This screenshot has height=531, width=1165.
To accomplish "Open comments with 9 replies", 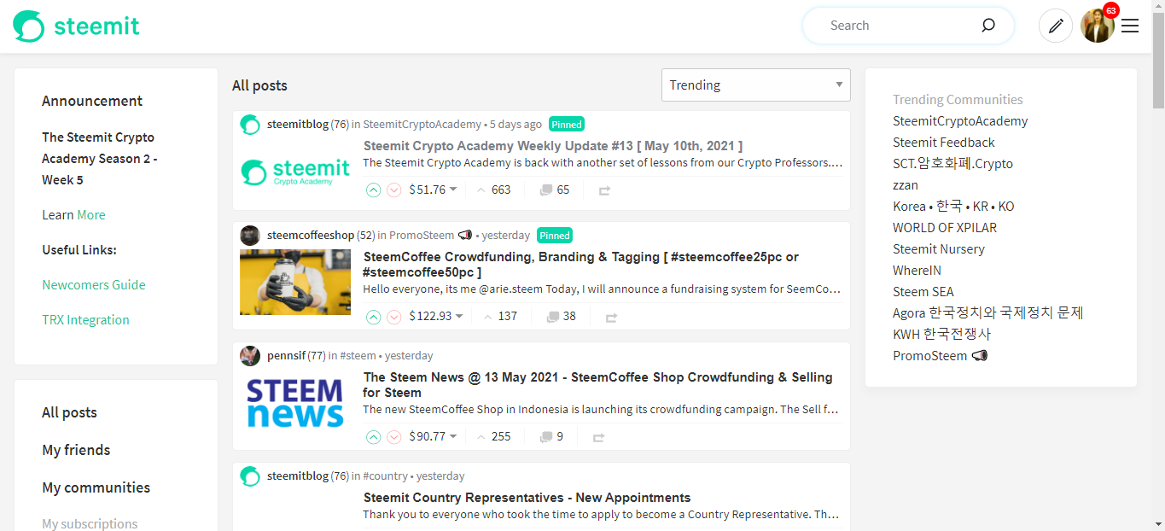I will point(551,436).
